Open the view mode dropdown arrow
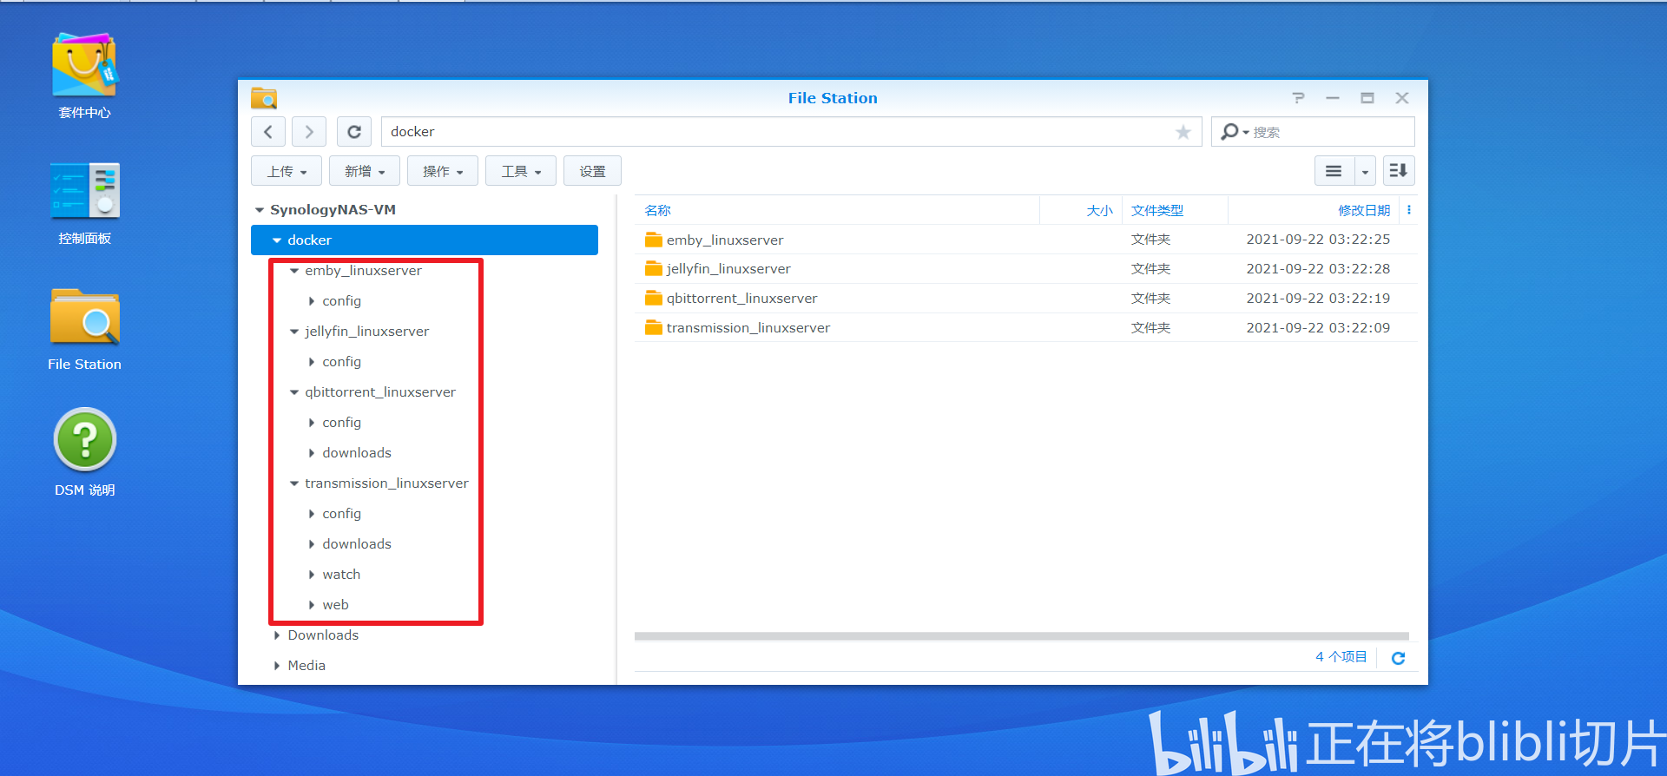The width and height of the screenshot is (1667, 776). tap(1365, 171)
